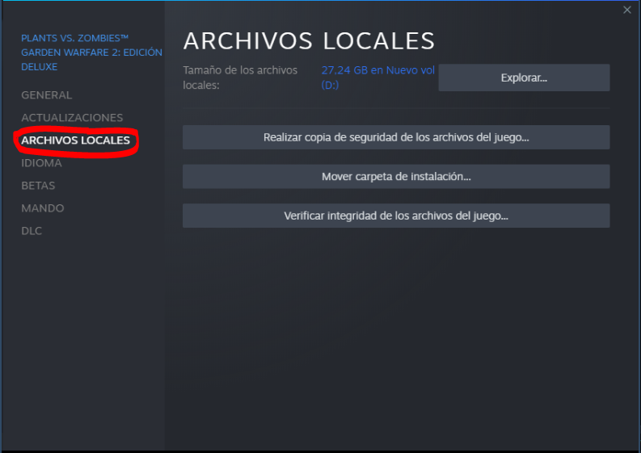The image size is (641, 453).
Task: Start backup via Realizar copia de seguridad
Action: [396, 137]
